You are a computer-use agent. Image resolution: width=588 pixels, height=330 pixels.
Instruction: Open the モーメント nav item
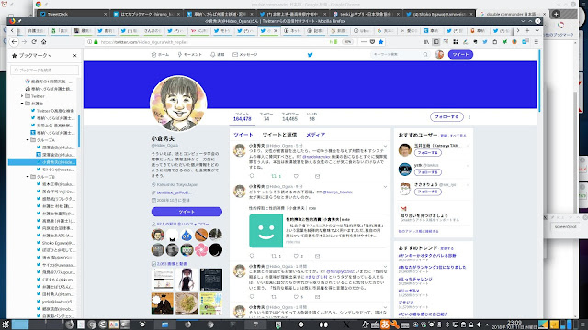tap(190, 55)
